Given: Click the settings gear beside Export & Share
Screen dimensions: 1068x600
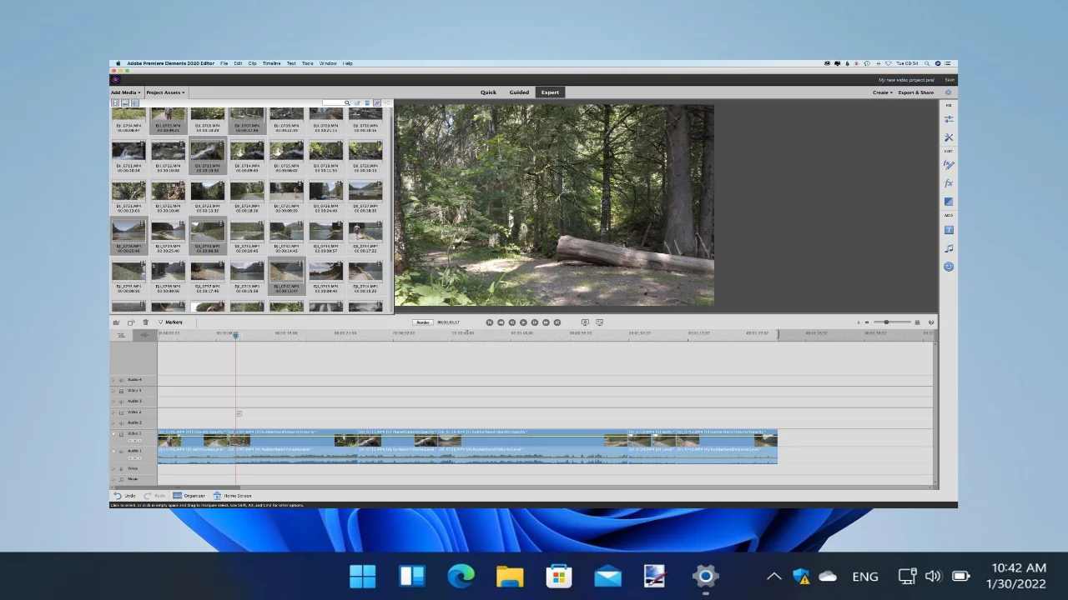Looking at the screenshot, I should [x=948, y=92].
